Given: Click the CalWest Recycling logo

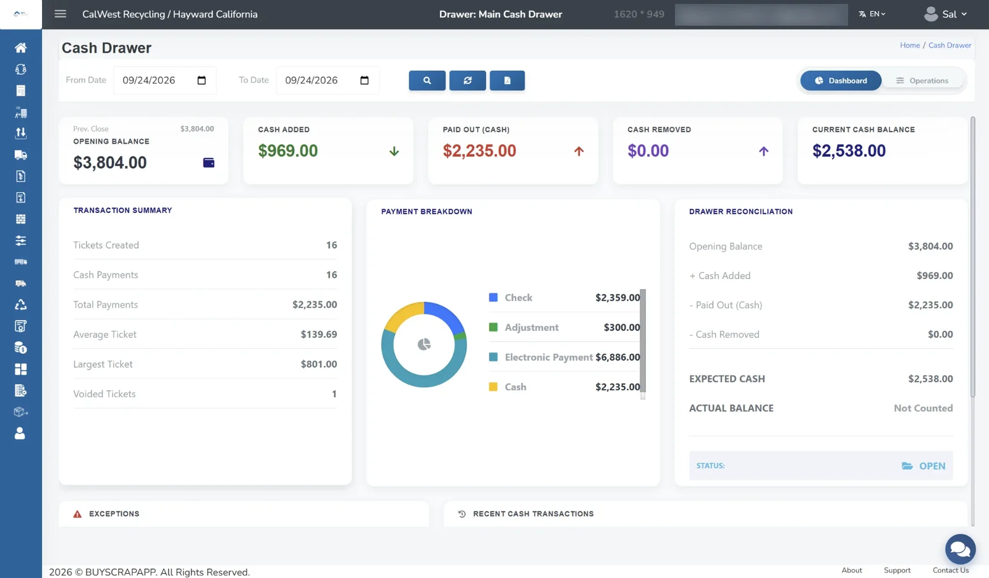Looking at the screenshot, I should click(x=20, y=14).
